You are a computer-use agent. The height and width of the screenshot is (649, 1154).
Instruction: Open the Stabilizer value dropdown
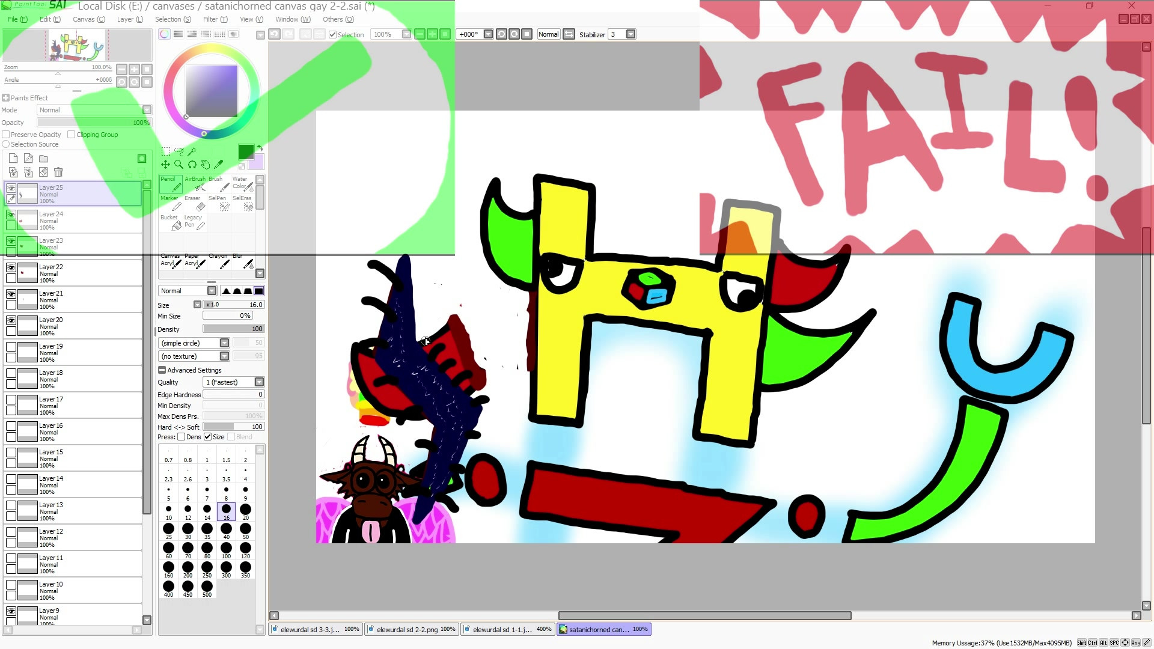pos(630,34)
